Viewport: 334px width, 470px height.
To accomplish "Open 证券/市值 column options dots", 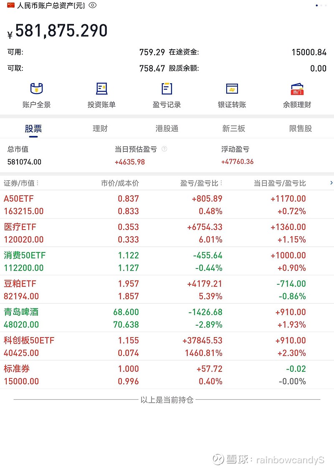I will point(38,183).
